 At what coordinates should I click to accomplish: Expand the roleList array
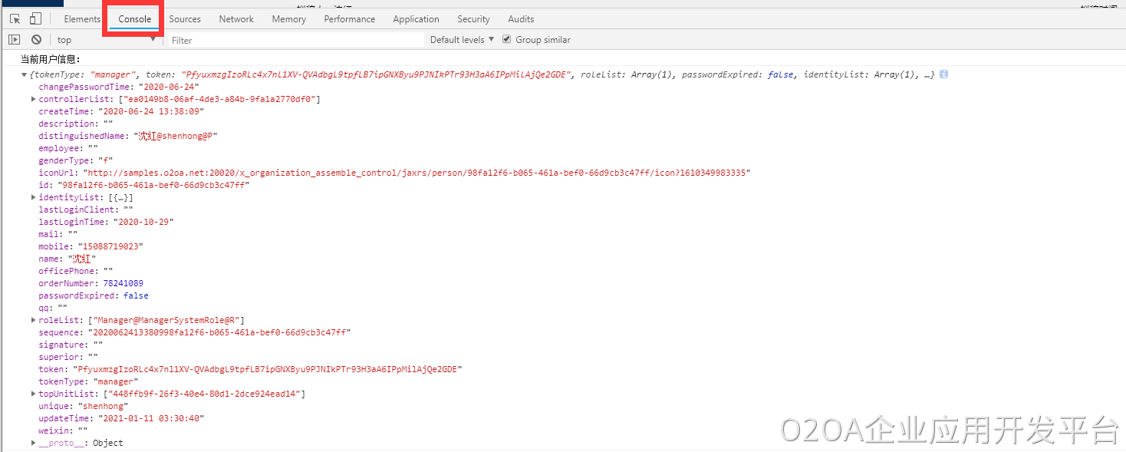[x=34, y=320]
